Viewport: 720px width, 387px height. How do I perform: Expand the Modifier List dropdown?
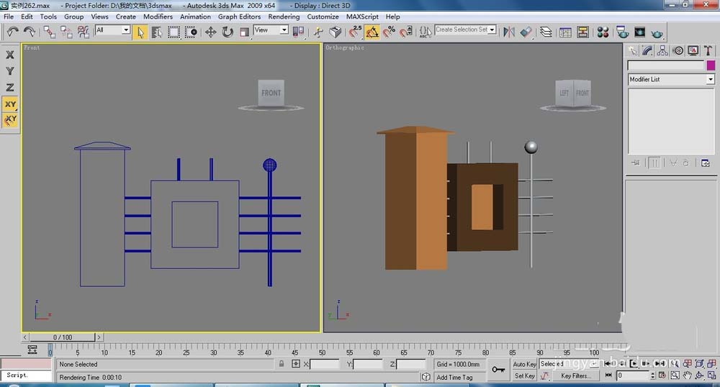click(x=710, y=79)
